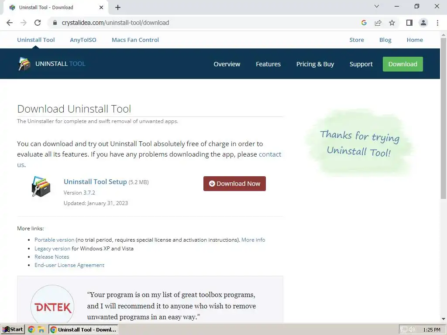Click the UNINSTALL TOOL header wordmark
The width and height of the screenshot is (447, 335).
pyautogui.click(x=60, y=64)
